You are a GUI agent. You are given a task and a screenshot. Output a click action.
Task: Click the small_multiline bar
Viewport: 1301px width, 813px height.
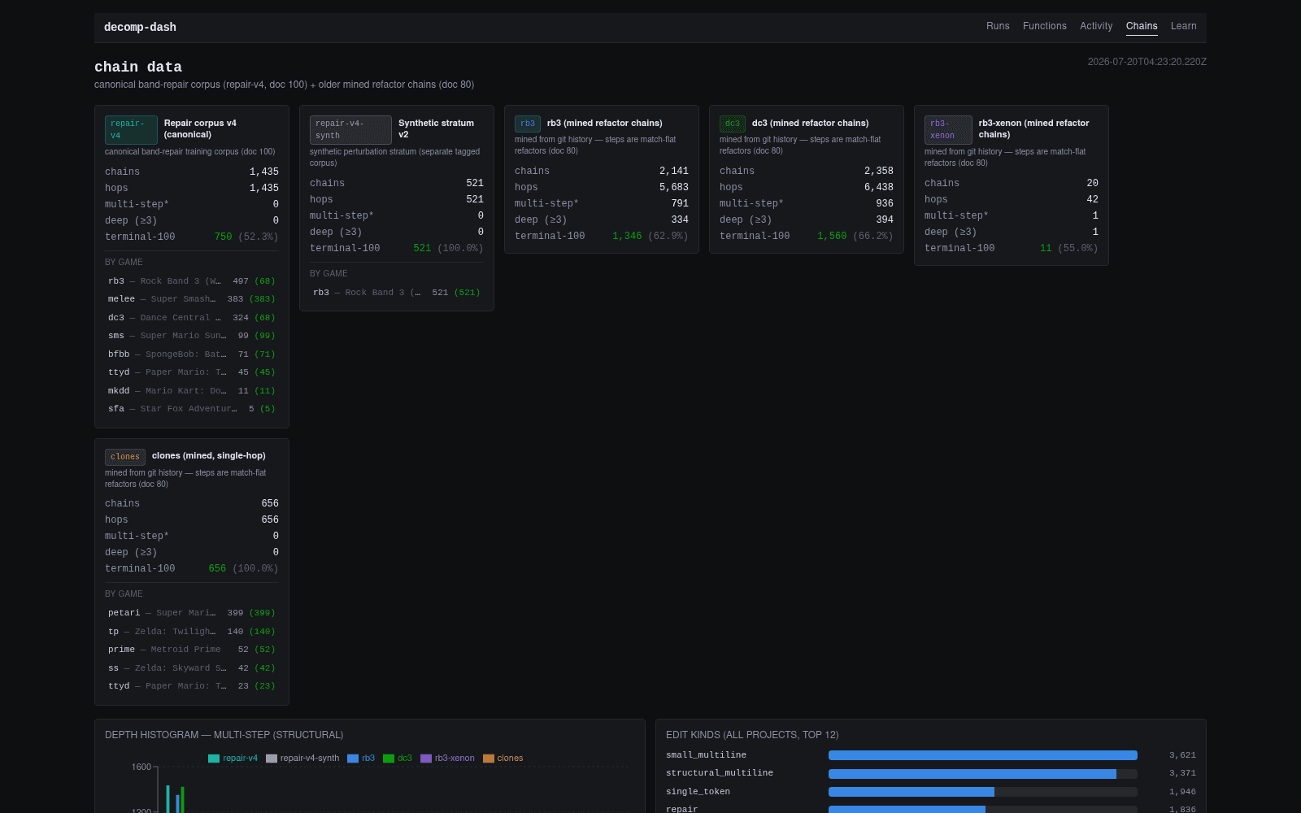pos(982,755)
